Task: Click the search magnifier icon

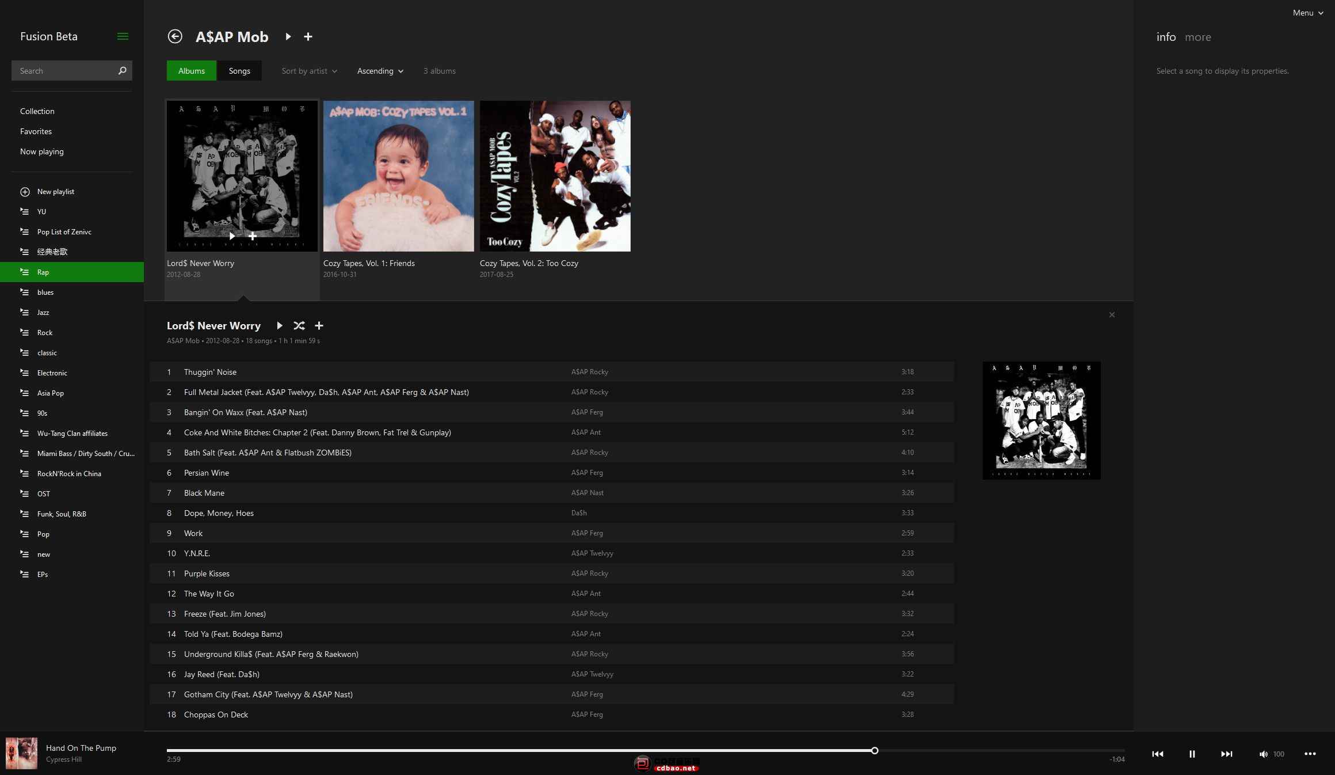Action: coord(122,70)
